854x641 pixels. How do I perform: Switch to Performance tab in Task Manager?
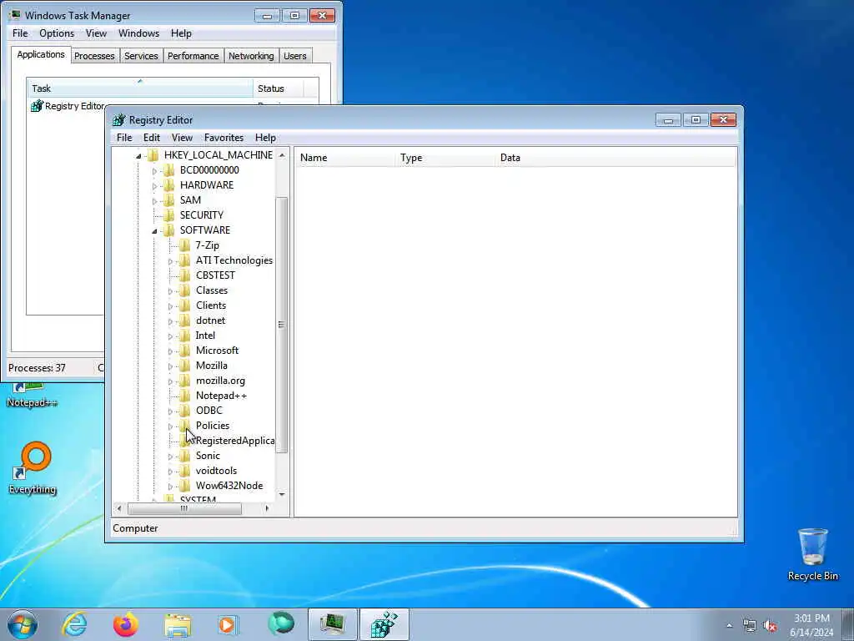tap(193, 56)
